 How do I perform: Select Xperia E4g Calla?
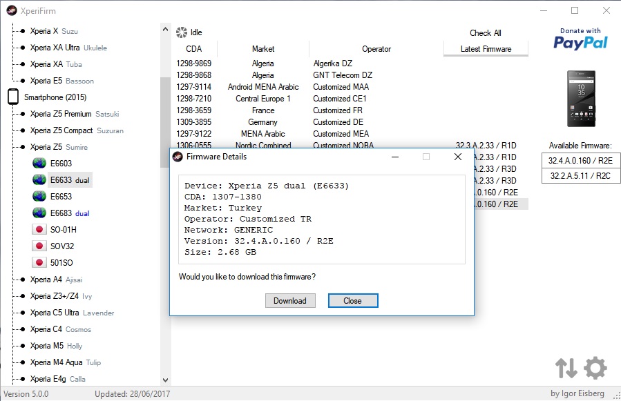[x=58, y=379]
